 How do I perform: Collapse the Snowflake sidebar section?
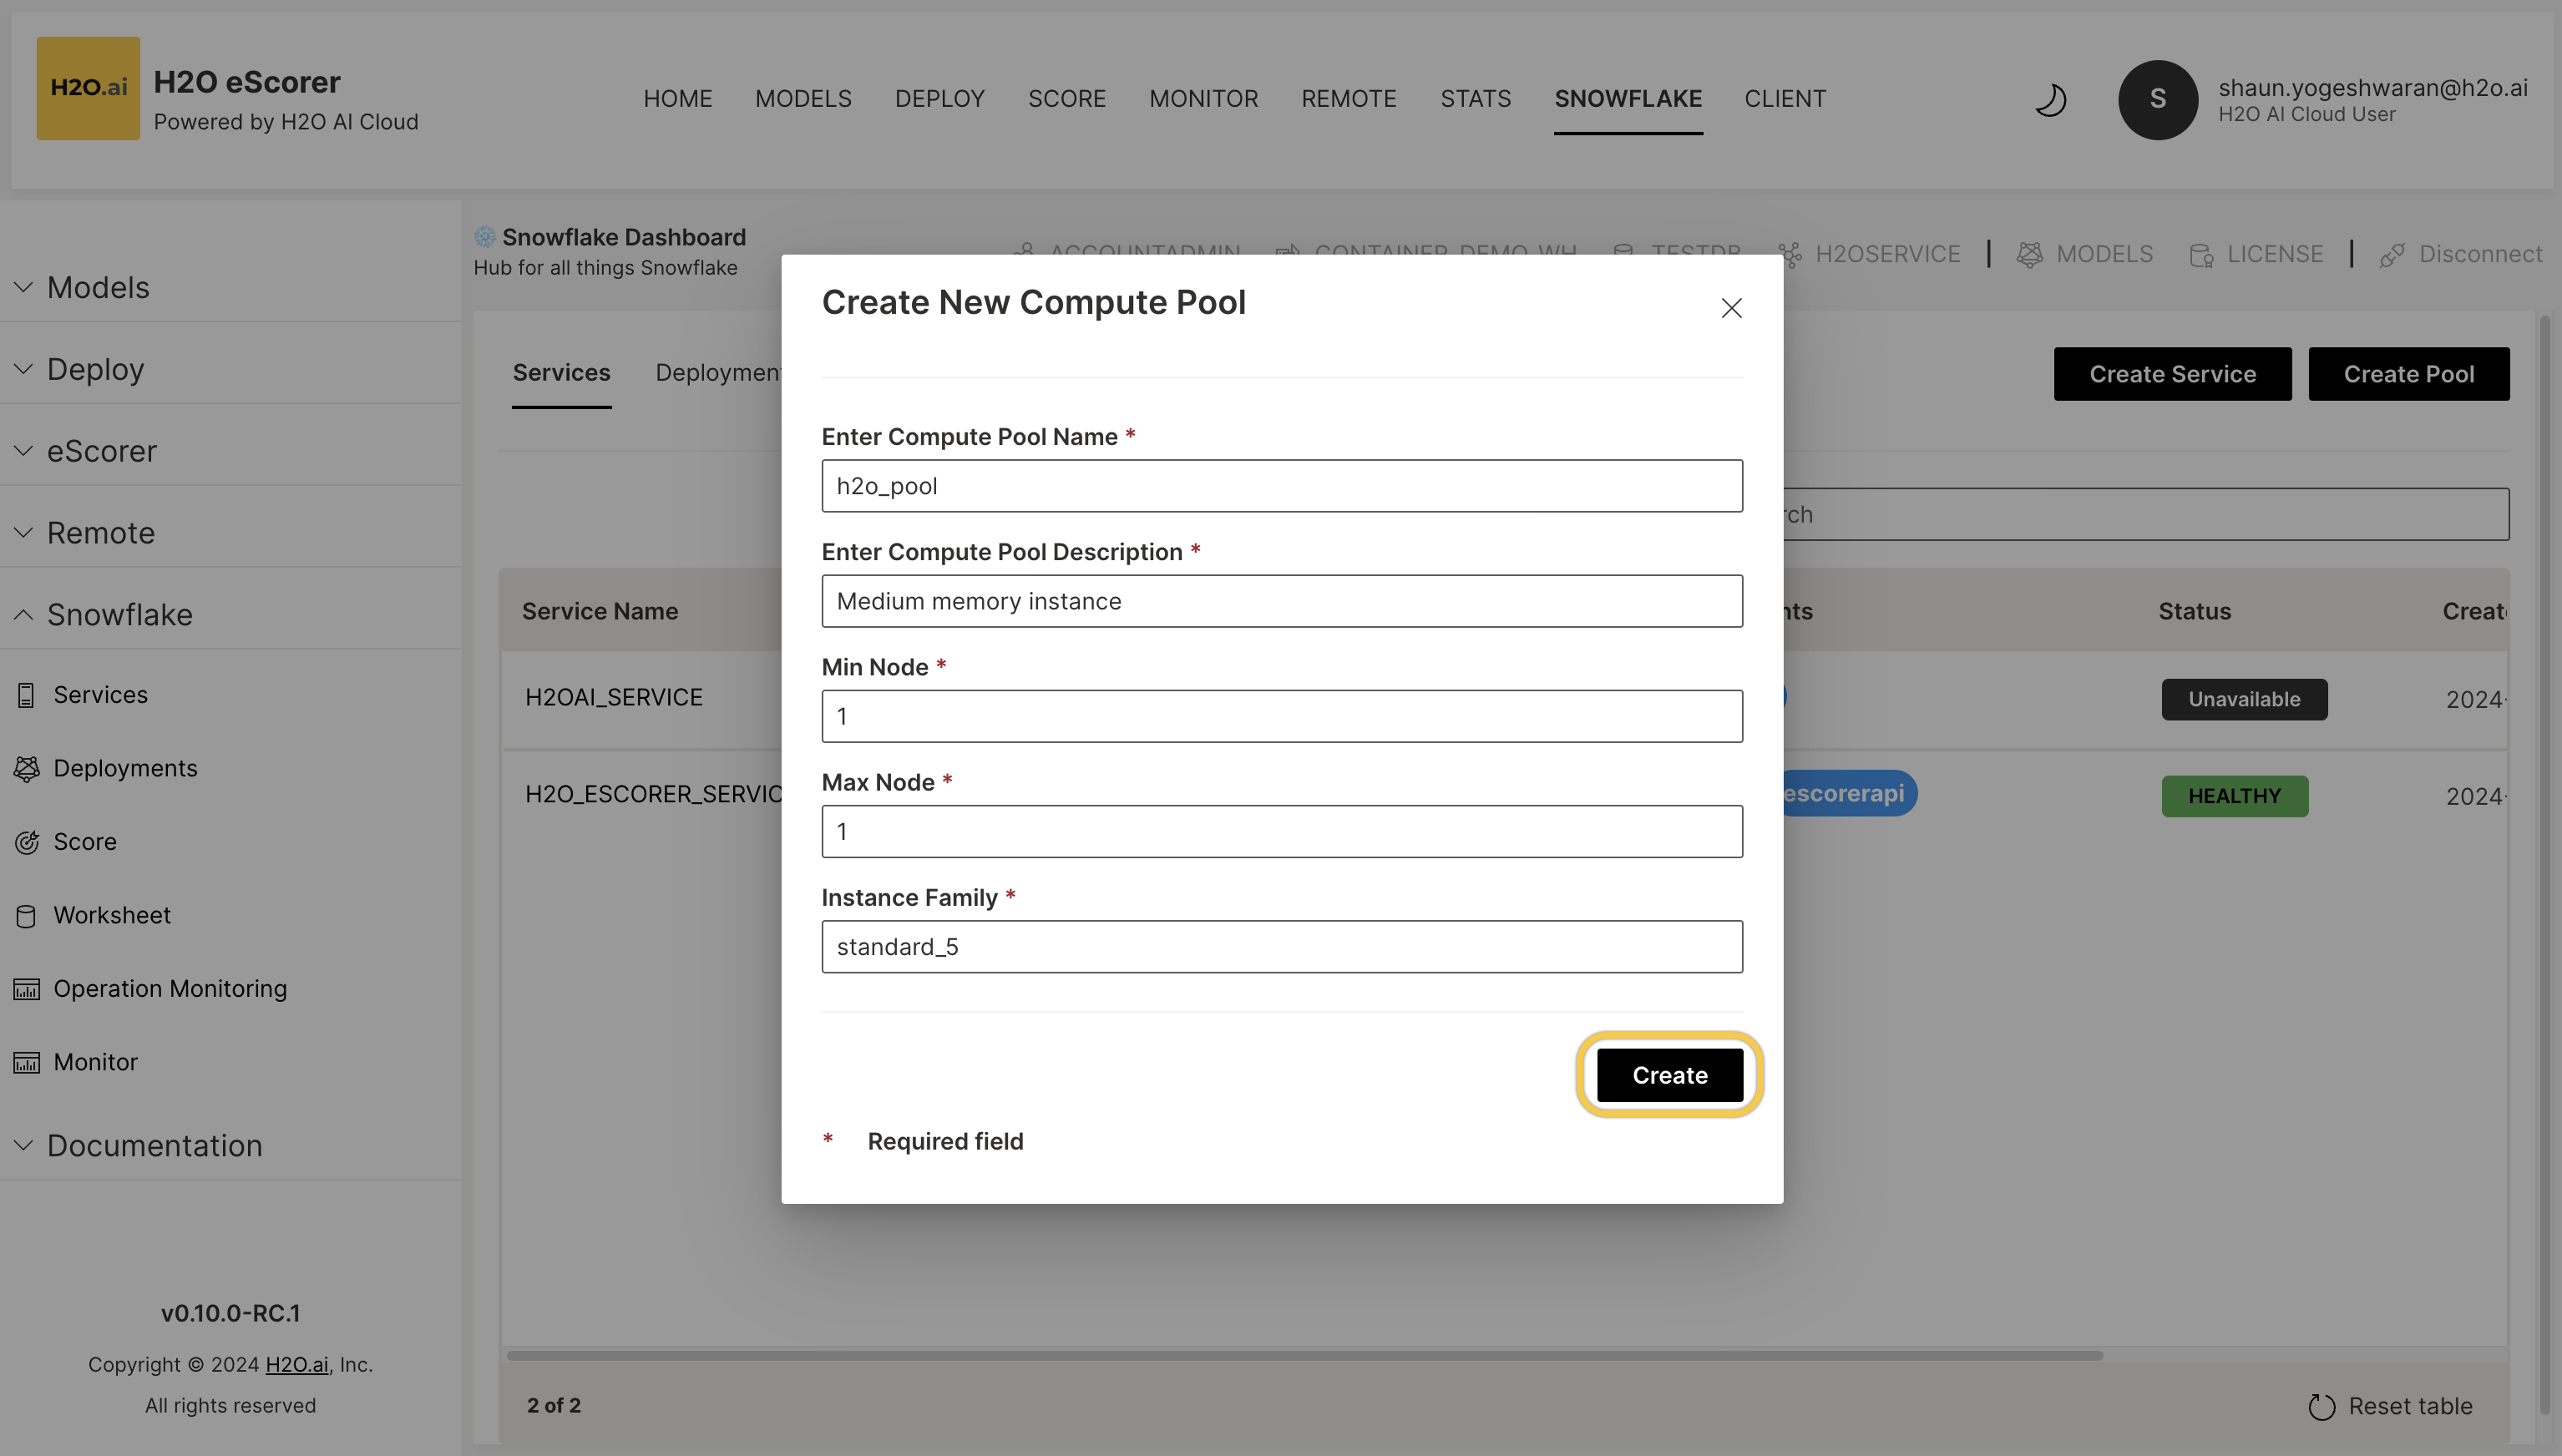point(119,614)
